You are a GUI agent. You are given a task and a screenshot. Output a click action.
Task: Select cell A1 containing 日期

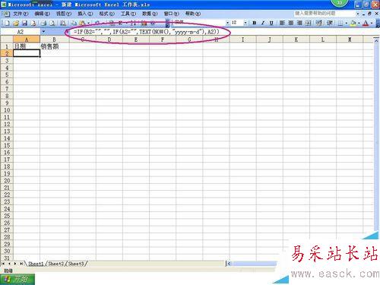[x=27, y=46]
